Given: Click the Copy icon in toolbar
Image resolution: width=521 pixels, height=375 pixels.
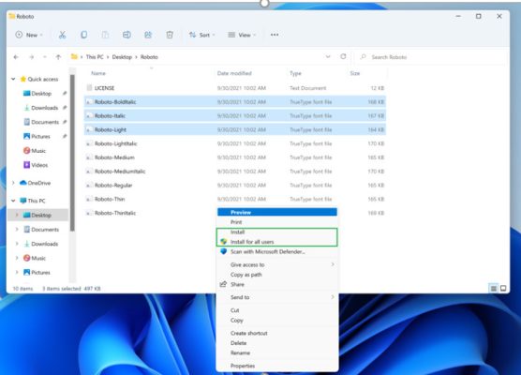Looking at the screenshot, I should pyautogui.click(x=83, y=35).
